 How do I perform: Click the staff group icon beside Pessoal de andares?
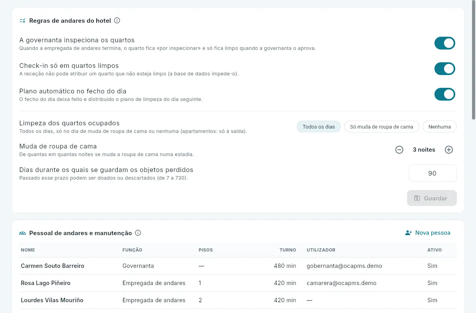[x=22, y=233]
